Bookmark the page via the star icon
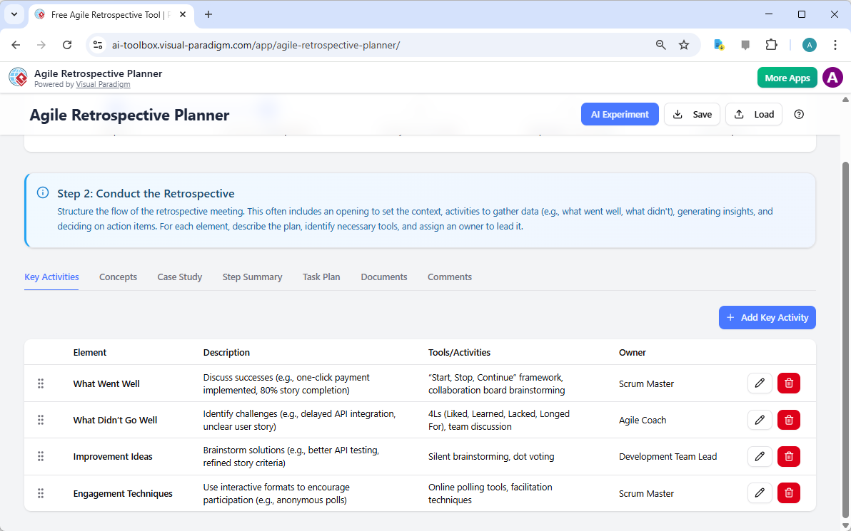Image resolution: width=851 pixels, height=531 pixels. click(x=684, y=44)
